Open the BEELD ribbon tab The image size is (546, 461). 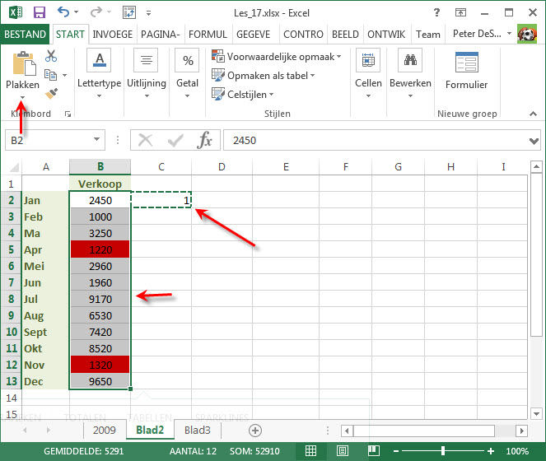pos(345,34)
